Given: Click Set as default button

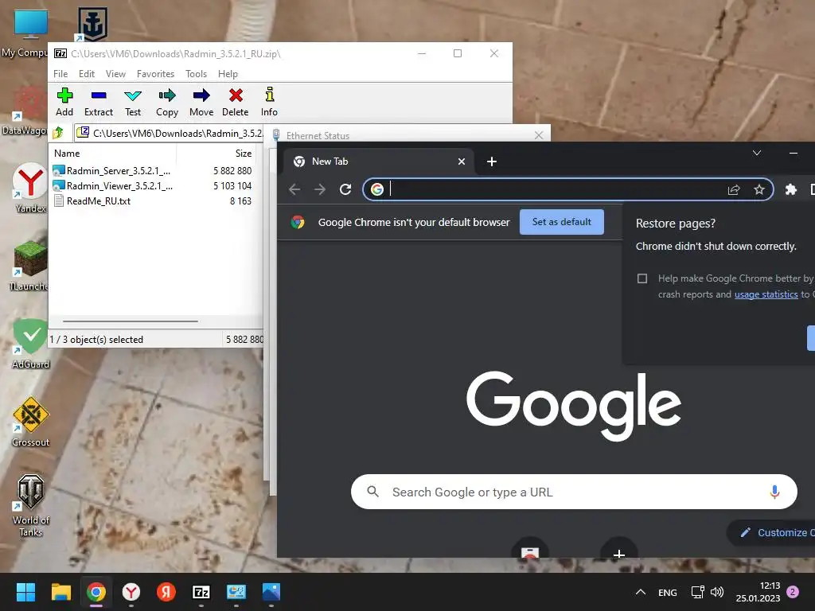Looking at the screenshot, I should tap(561, 222).
